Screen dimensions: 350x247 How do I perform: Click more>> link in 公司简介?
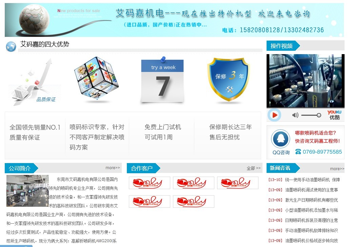(113, 168)
